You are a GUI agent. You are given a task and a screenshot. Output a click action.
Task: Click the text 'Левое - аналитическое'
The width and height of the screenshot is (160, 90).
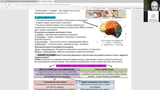click(45, 49)
